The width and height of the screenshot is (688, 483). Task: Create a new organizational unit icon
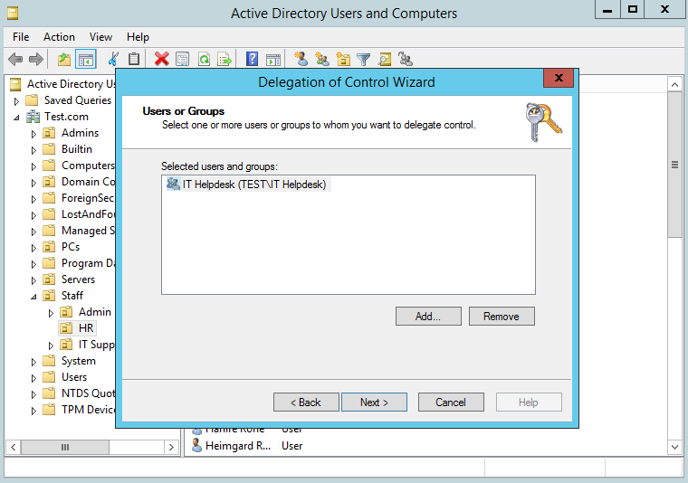pyautogui.click(x=343, y=59)
